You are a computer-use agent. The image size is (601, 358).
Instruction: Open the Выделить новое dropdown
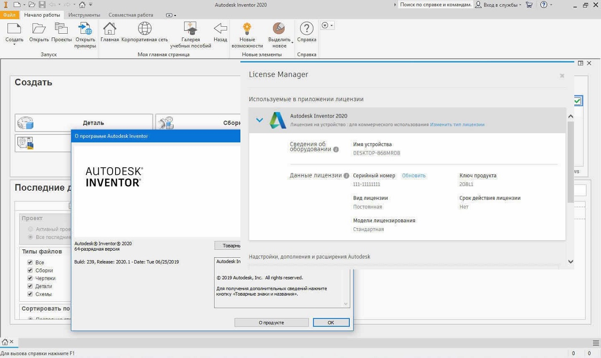pyautogui.click(x=279, y=43)
